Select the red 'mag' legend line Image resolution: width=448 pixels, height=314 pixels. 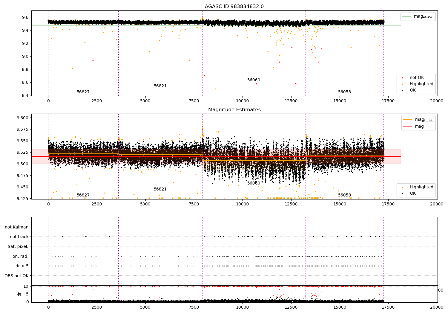[407, 126]
